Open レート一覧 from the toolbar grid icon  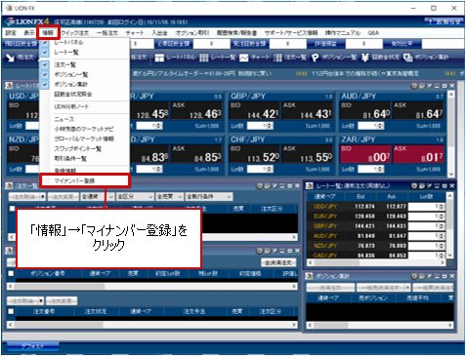click(x=204, y=58)
